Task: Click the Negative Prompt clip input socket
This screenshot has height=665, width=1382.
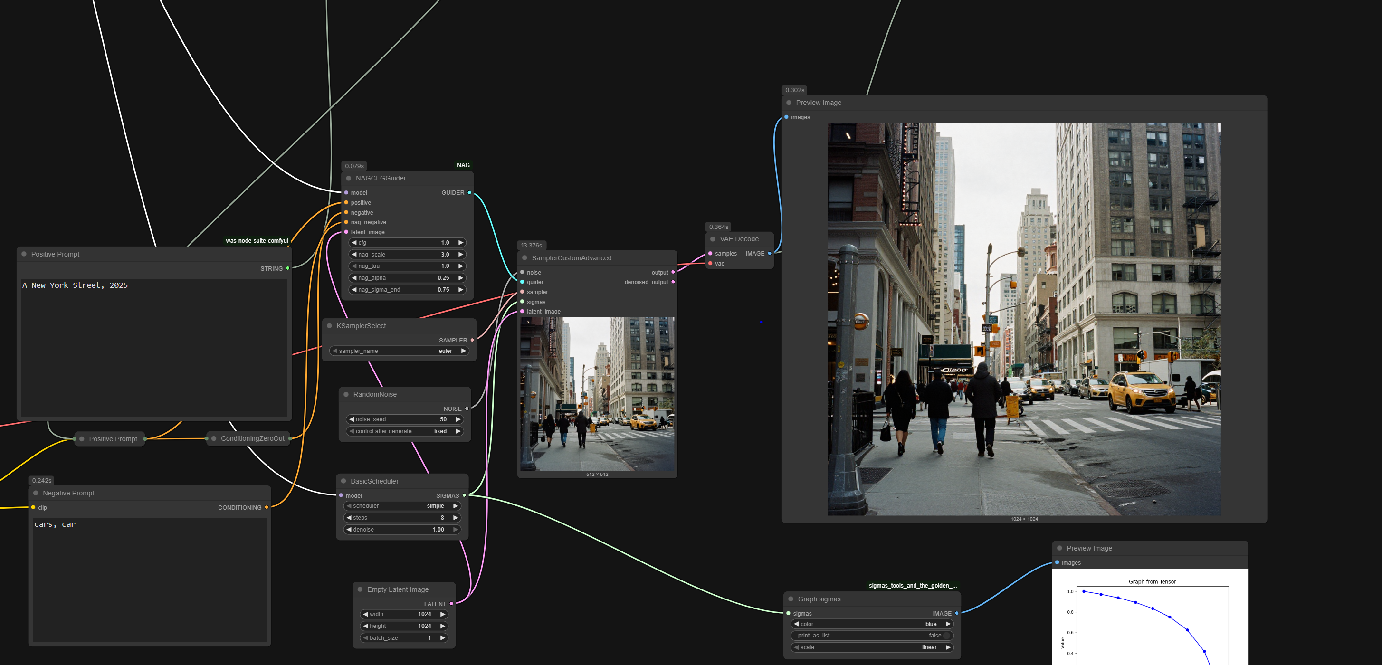Action: pos(33,507)
